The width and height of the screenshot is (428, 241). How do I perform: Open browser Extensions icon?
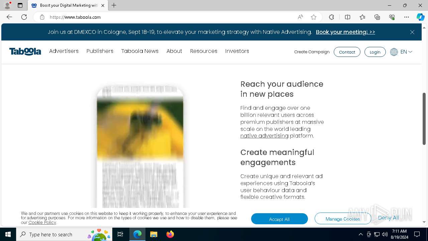point(331,17)
